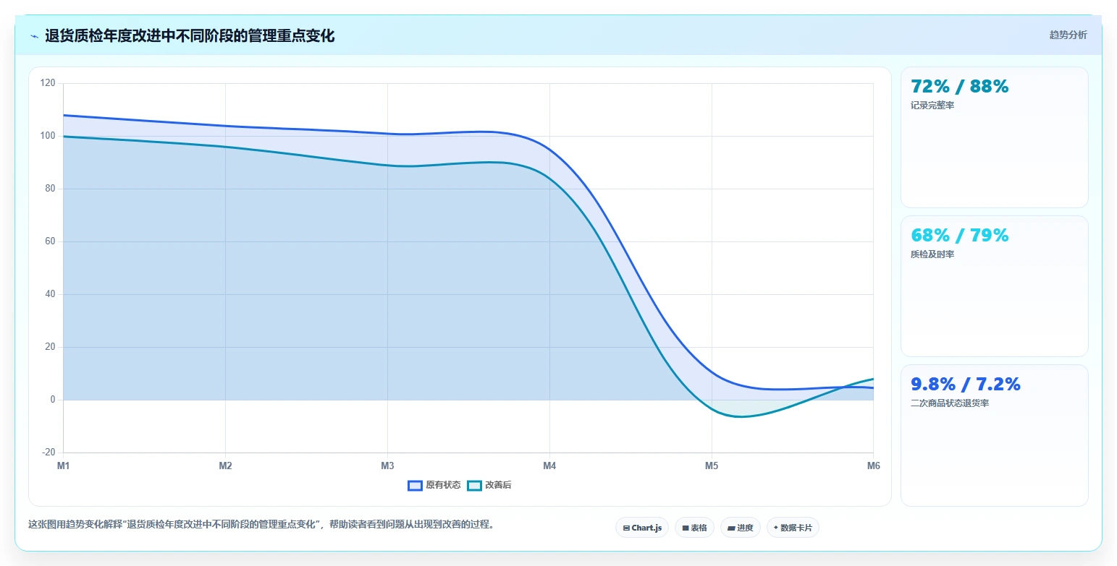Click the 质检及时率 caption text
The height and width of the screenshot is (566, 1117).
coord(932,254)
